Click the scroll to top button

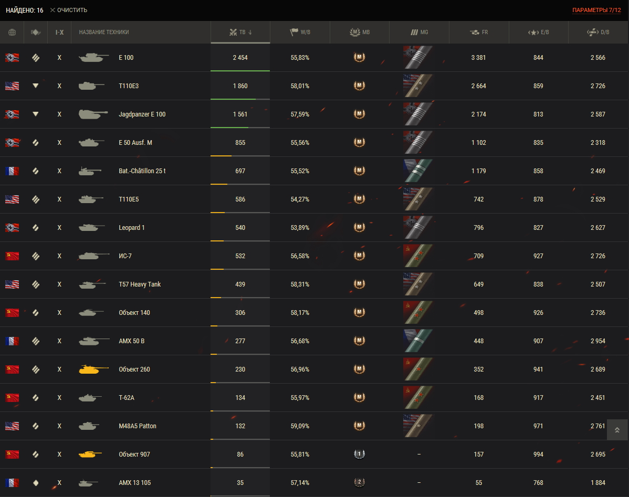click(617, 430)
